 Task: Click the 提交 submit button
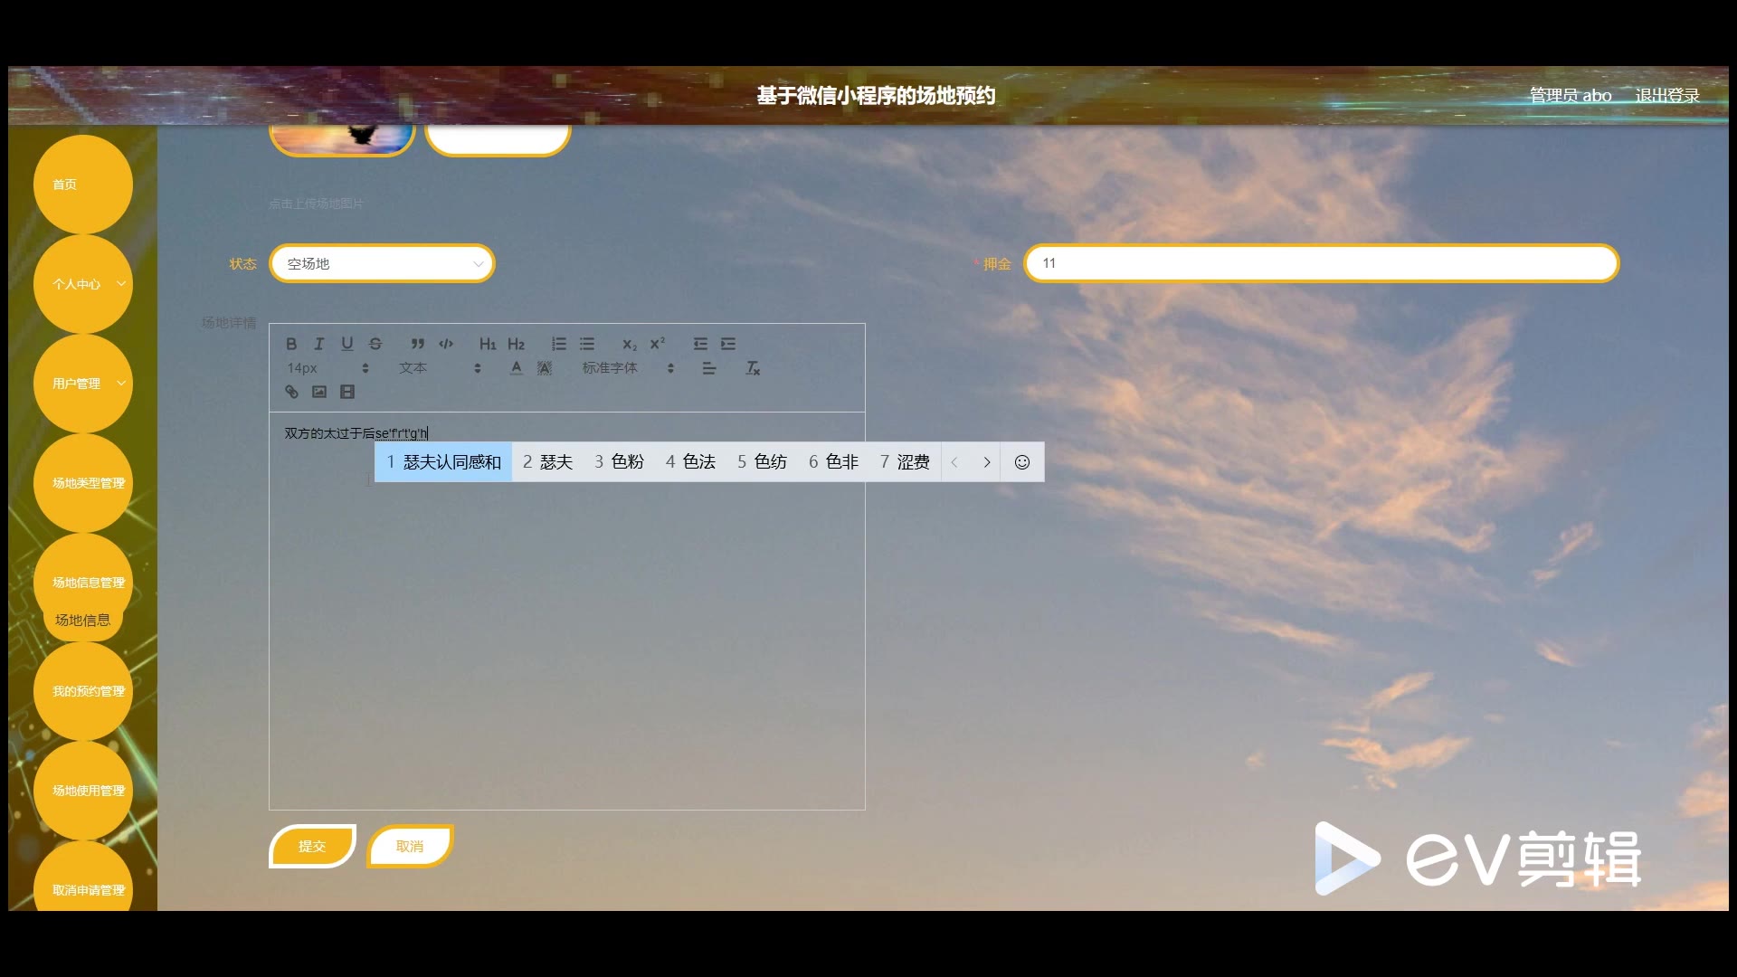click(312, 847)
